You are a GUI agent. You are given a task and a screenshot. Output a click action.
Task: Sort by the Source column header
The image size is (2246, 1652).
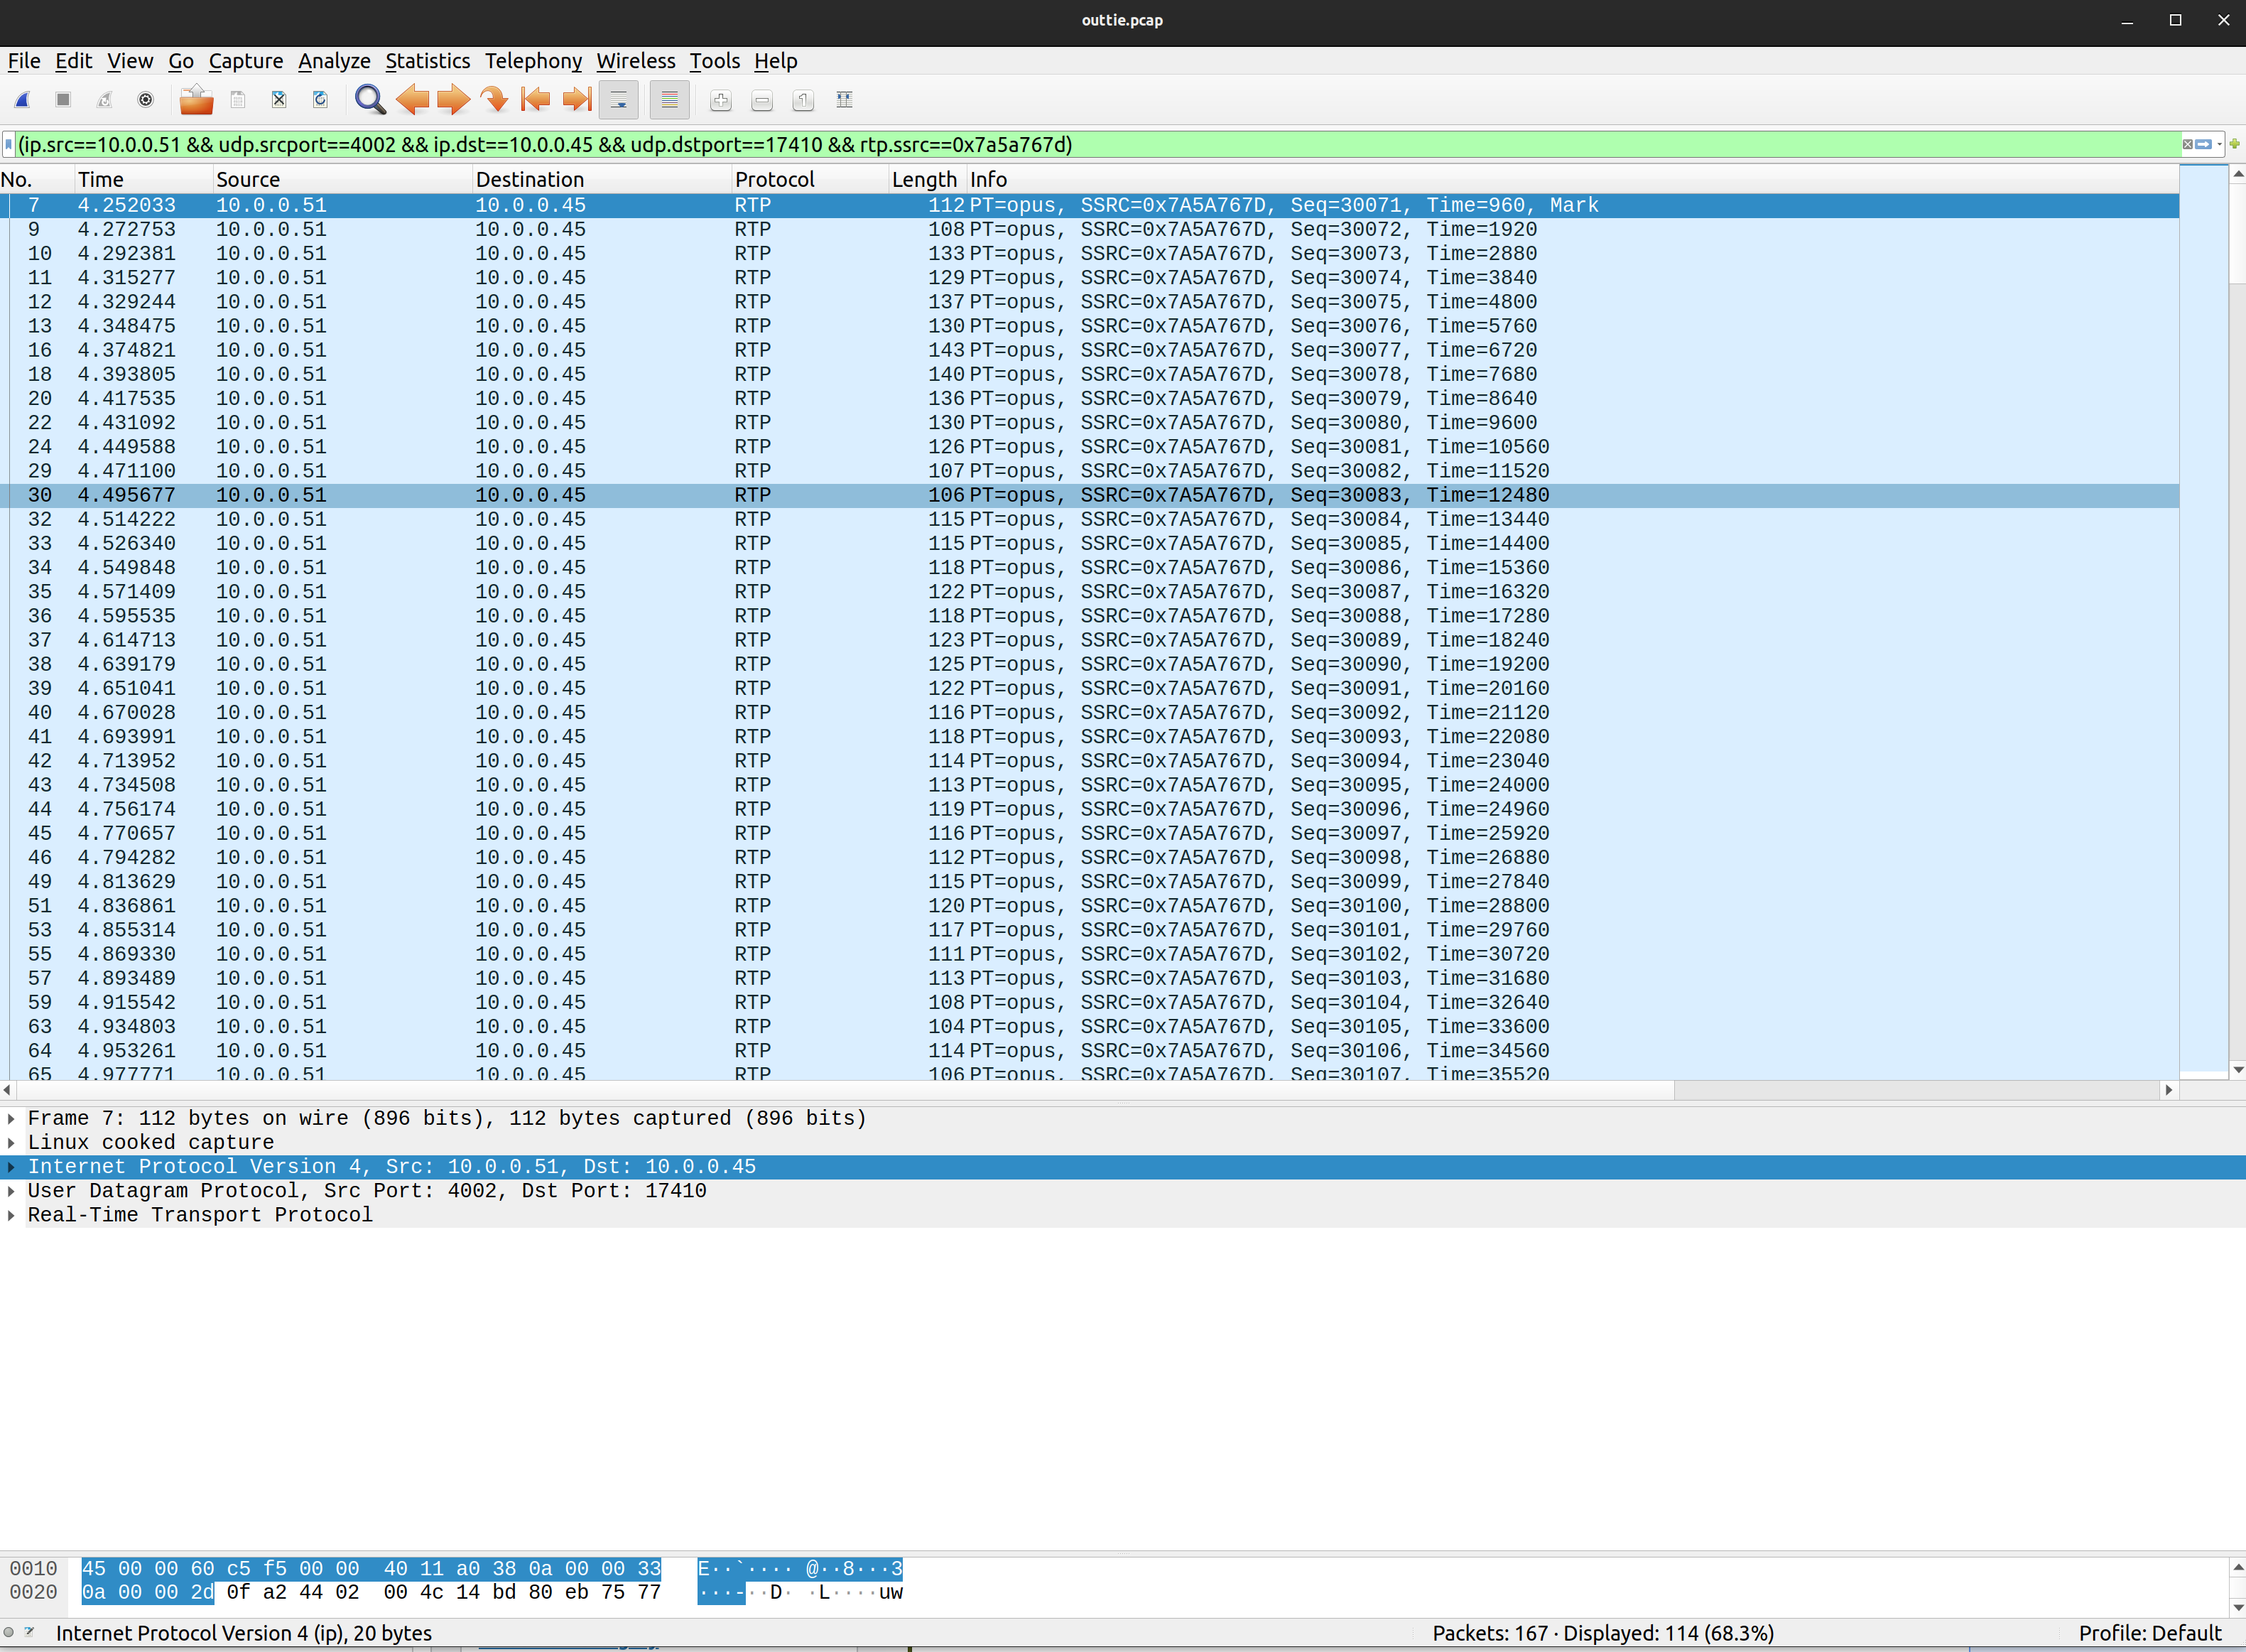pos(343,180)
